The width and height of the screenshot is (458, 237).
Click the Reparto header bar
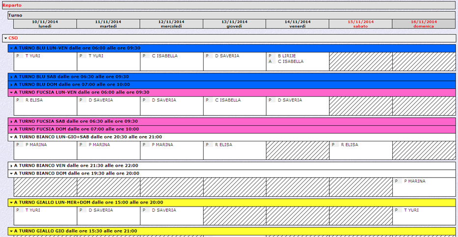[x=229, y=5]
